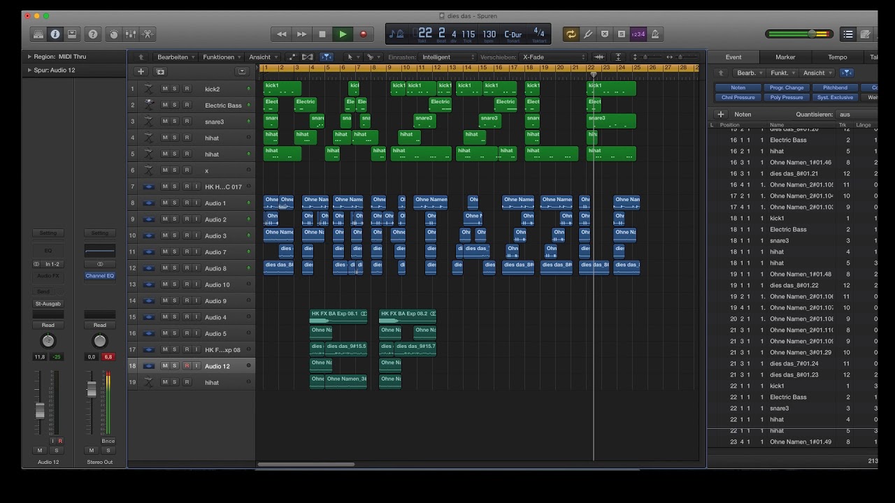
Task: Open Bearb. menu in Event list
Action: pyautogui.click(x=749, y=73)
